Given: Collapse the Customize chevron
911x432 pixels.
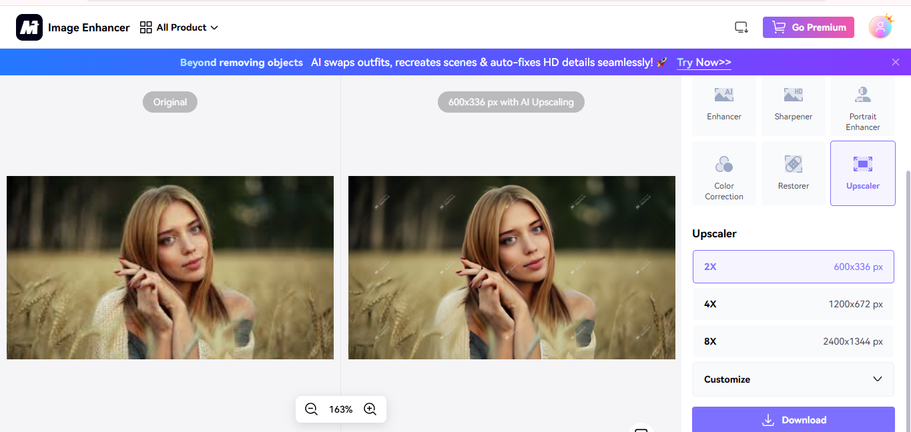Looking at the screenshot, I should [878, 379].
